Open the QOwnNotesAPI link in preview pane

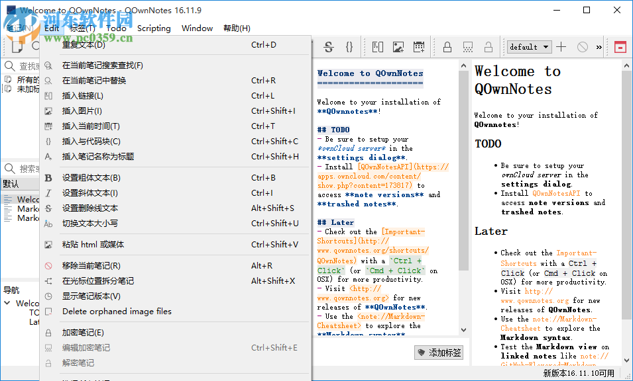click(556, 193)
